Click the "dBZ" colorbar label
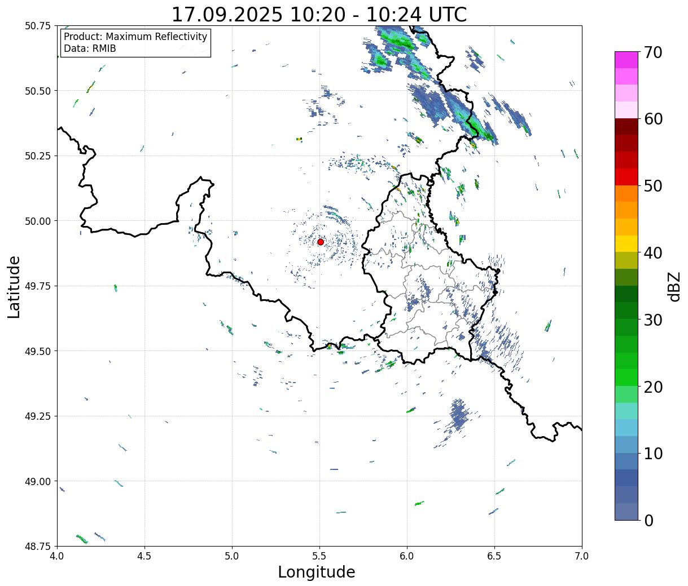Viewport: 688px width, 586px height. click(x=674, y=286)
